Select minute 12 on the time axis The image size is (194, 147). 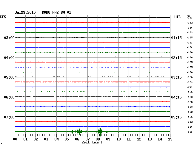point(139,139)
